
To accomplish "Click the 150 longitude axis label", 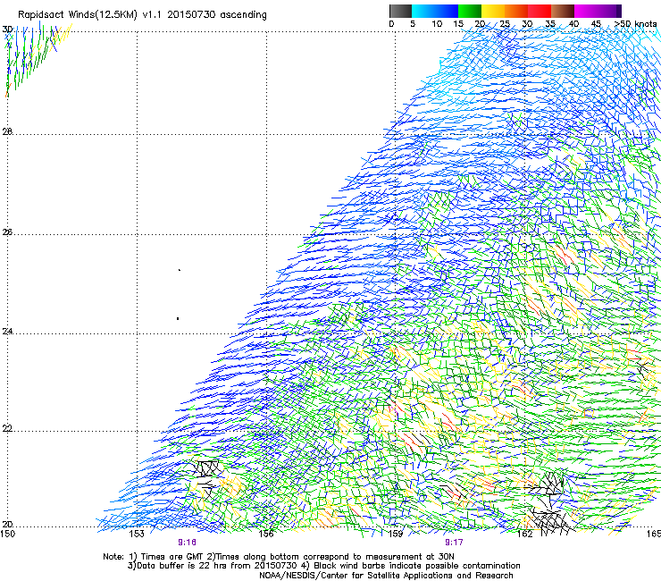I will (x=7, y=534).
